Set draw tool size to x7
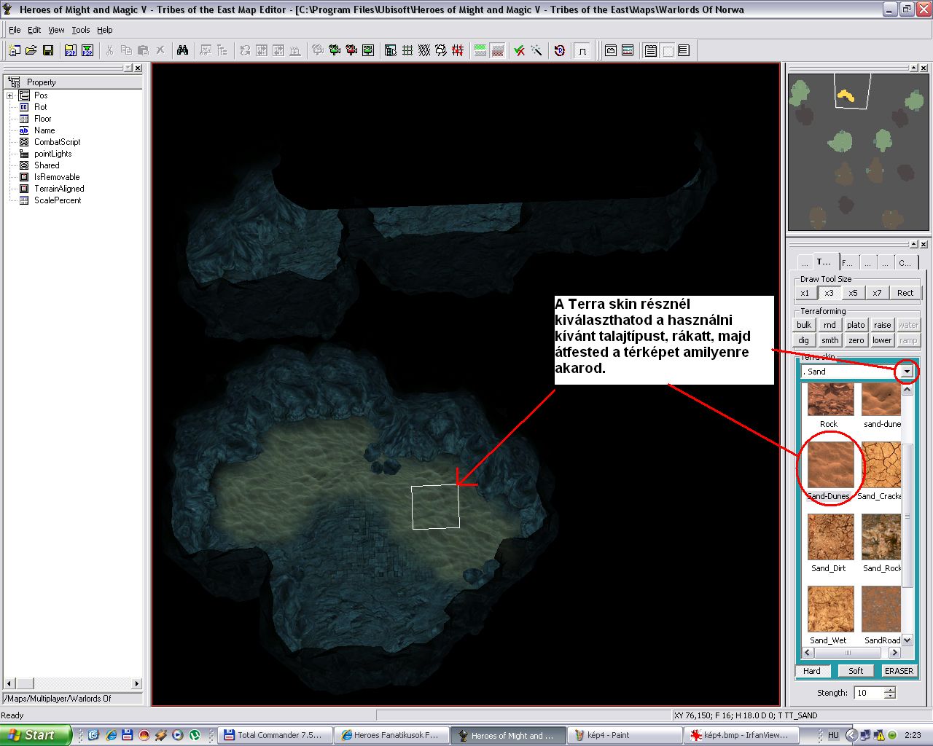 [x=877, y=293]
